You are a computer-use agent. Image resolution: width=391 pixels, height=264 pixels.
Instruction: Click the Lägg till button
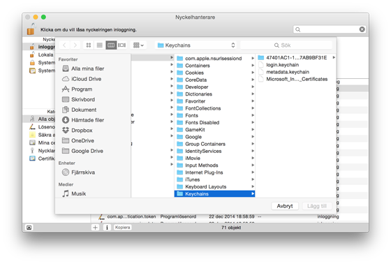pos(317,206)
